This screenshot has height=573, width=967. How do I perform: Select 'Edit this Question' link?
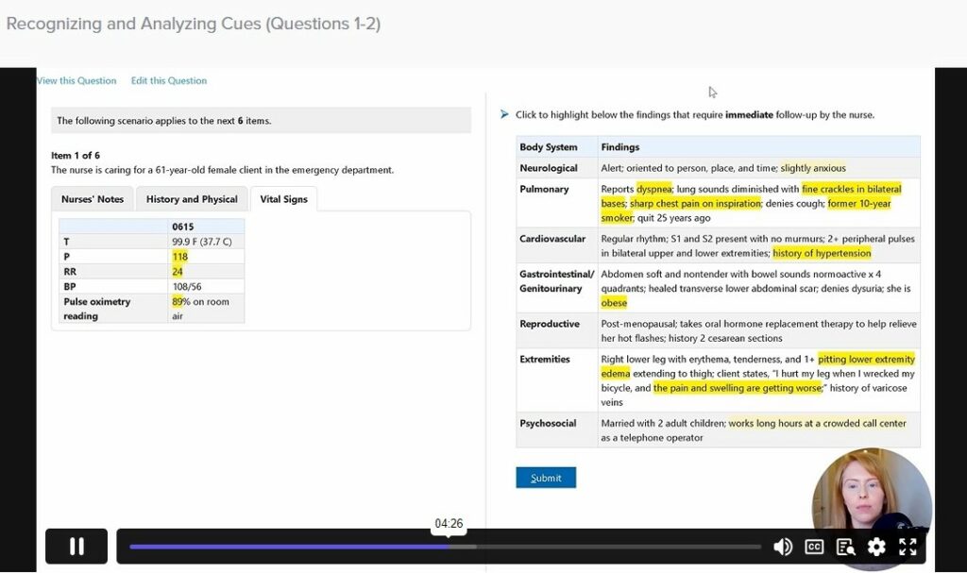point(168,80)
